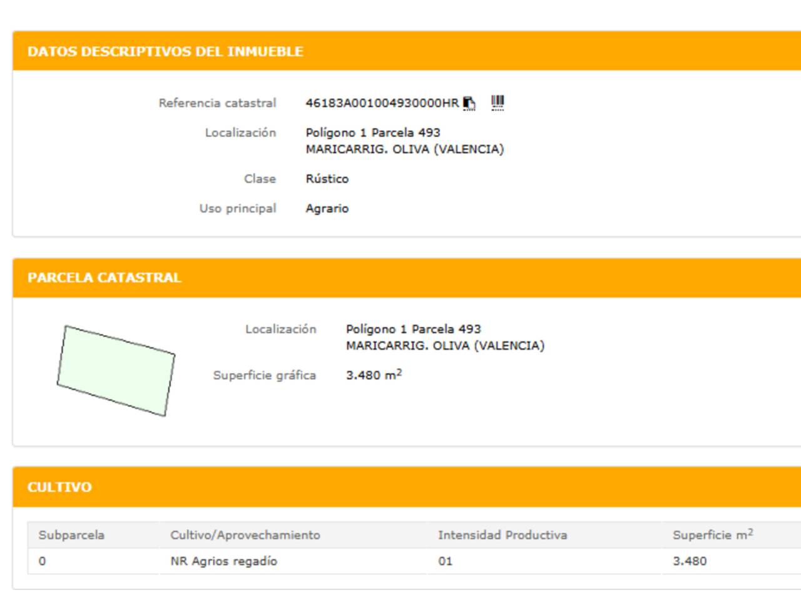This screenshot has width=801, height=600.
Task: Click the Referencia catastral field label
Action: tap(217, 103)
